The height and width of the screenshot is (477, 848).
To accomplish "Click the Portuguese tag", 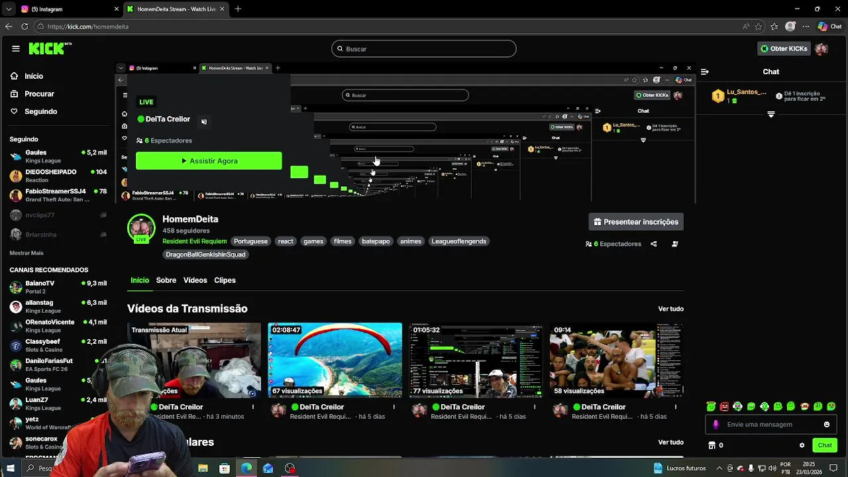I will (250, 241).
